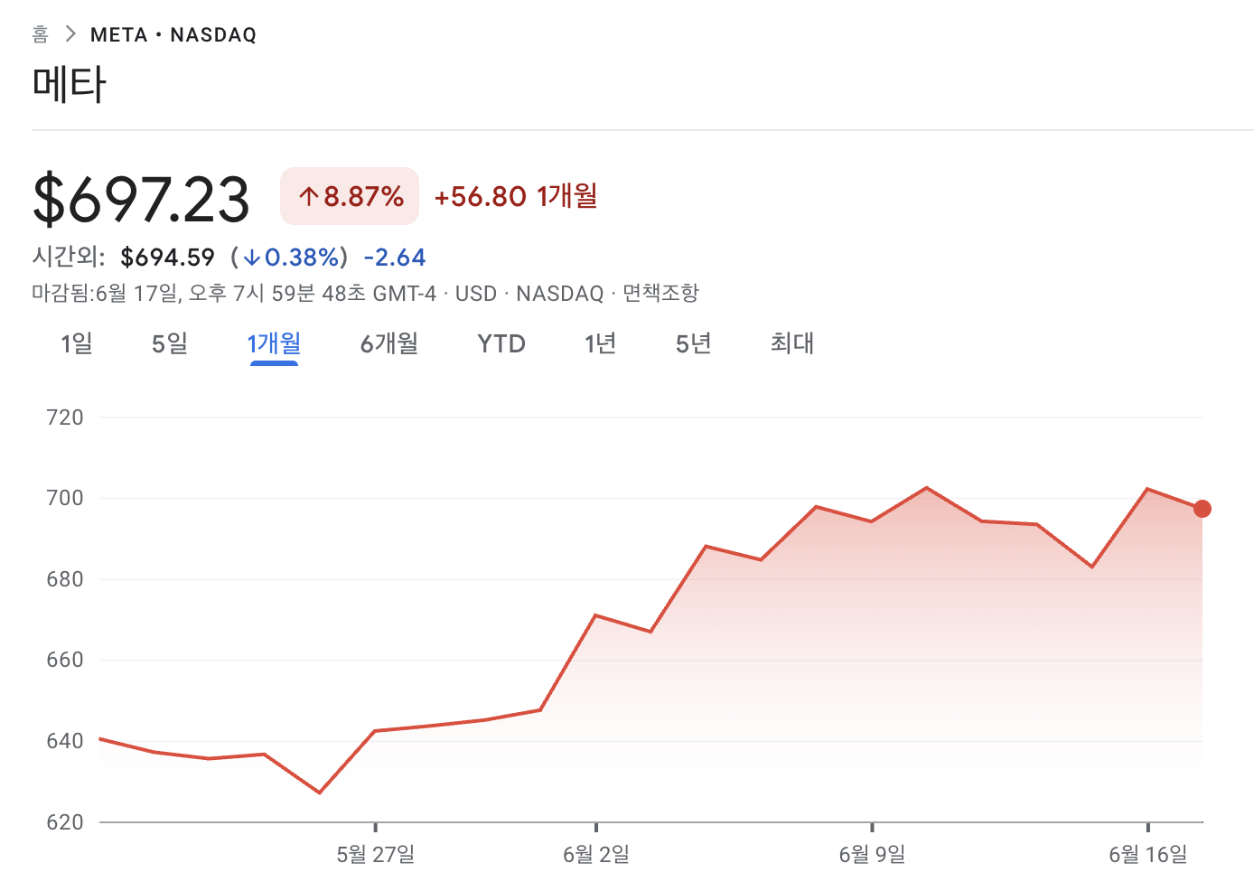The height and width of the screenshot is (891, 1254).
Task: Click the red endpoint dot on chart
Action: tap(1202, 509)
